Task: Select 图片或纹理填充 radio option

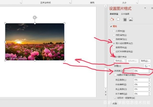Action: [x=114, y=43]
